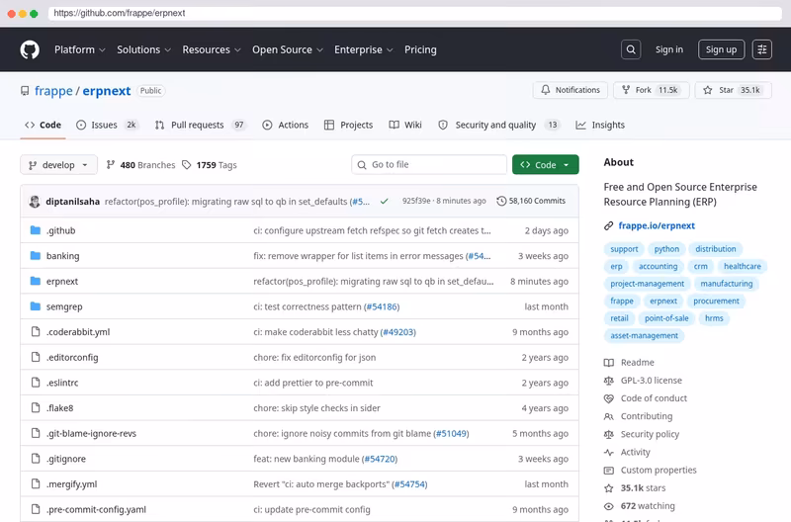Click the eye icon beside 672 watching
791x522 pixels.
click(x=609, y=506)
